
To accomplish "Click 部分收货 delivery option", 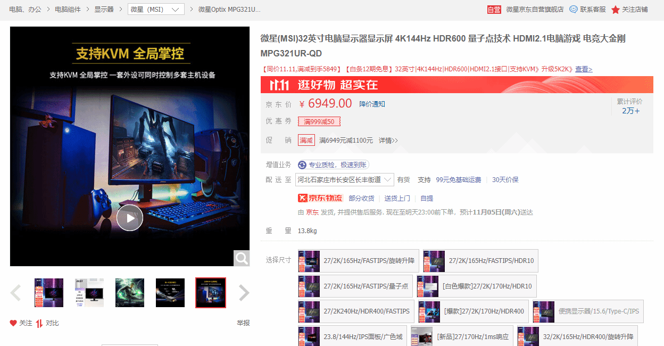I will click(362, 199).
